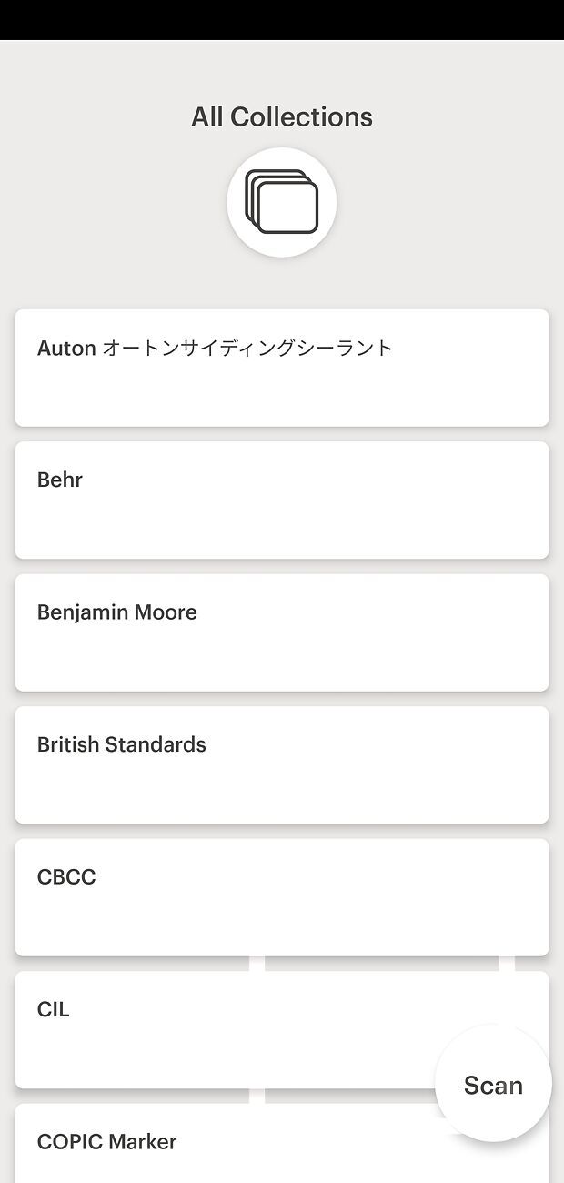
Task: Click the All Collections heading
Action: pos(282,117)
